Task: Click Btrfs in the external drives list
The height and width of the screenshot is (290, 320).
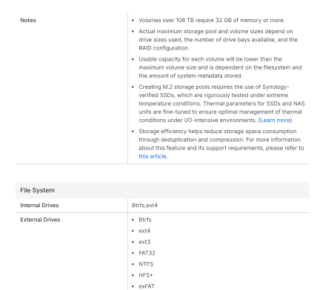Action: click(145, 220)
